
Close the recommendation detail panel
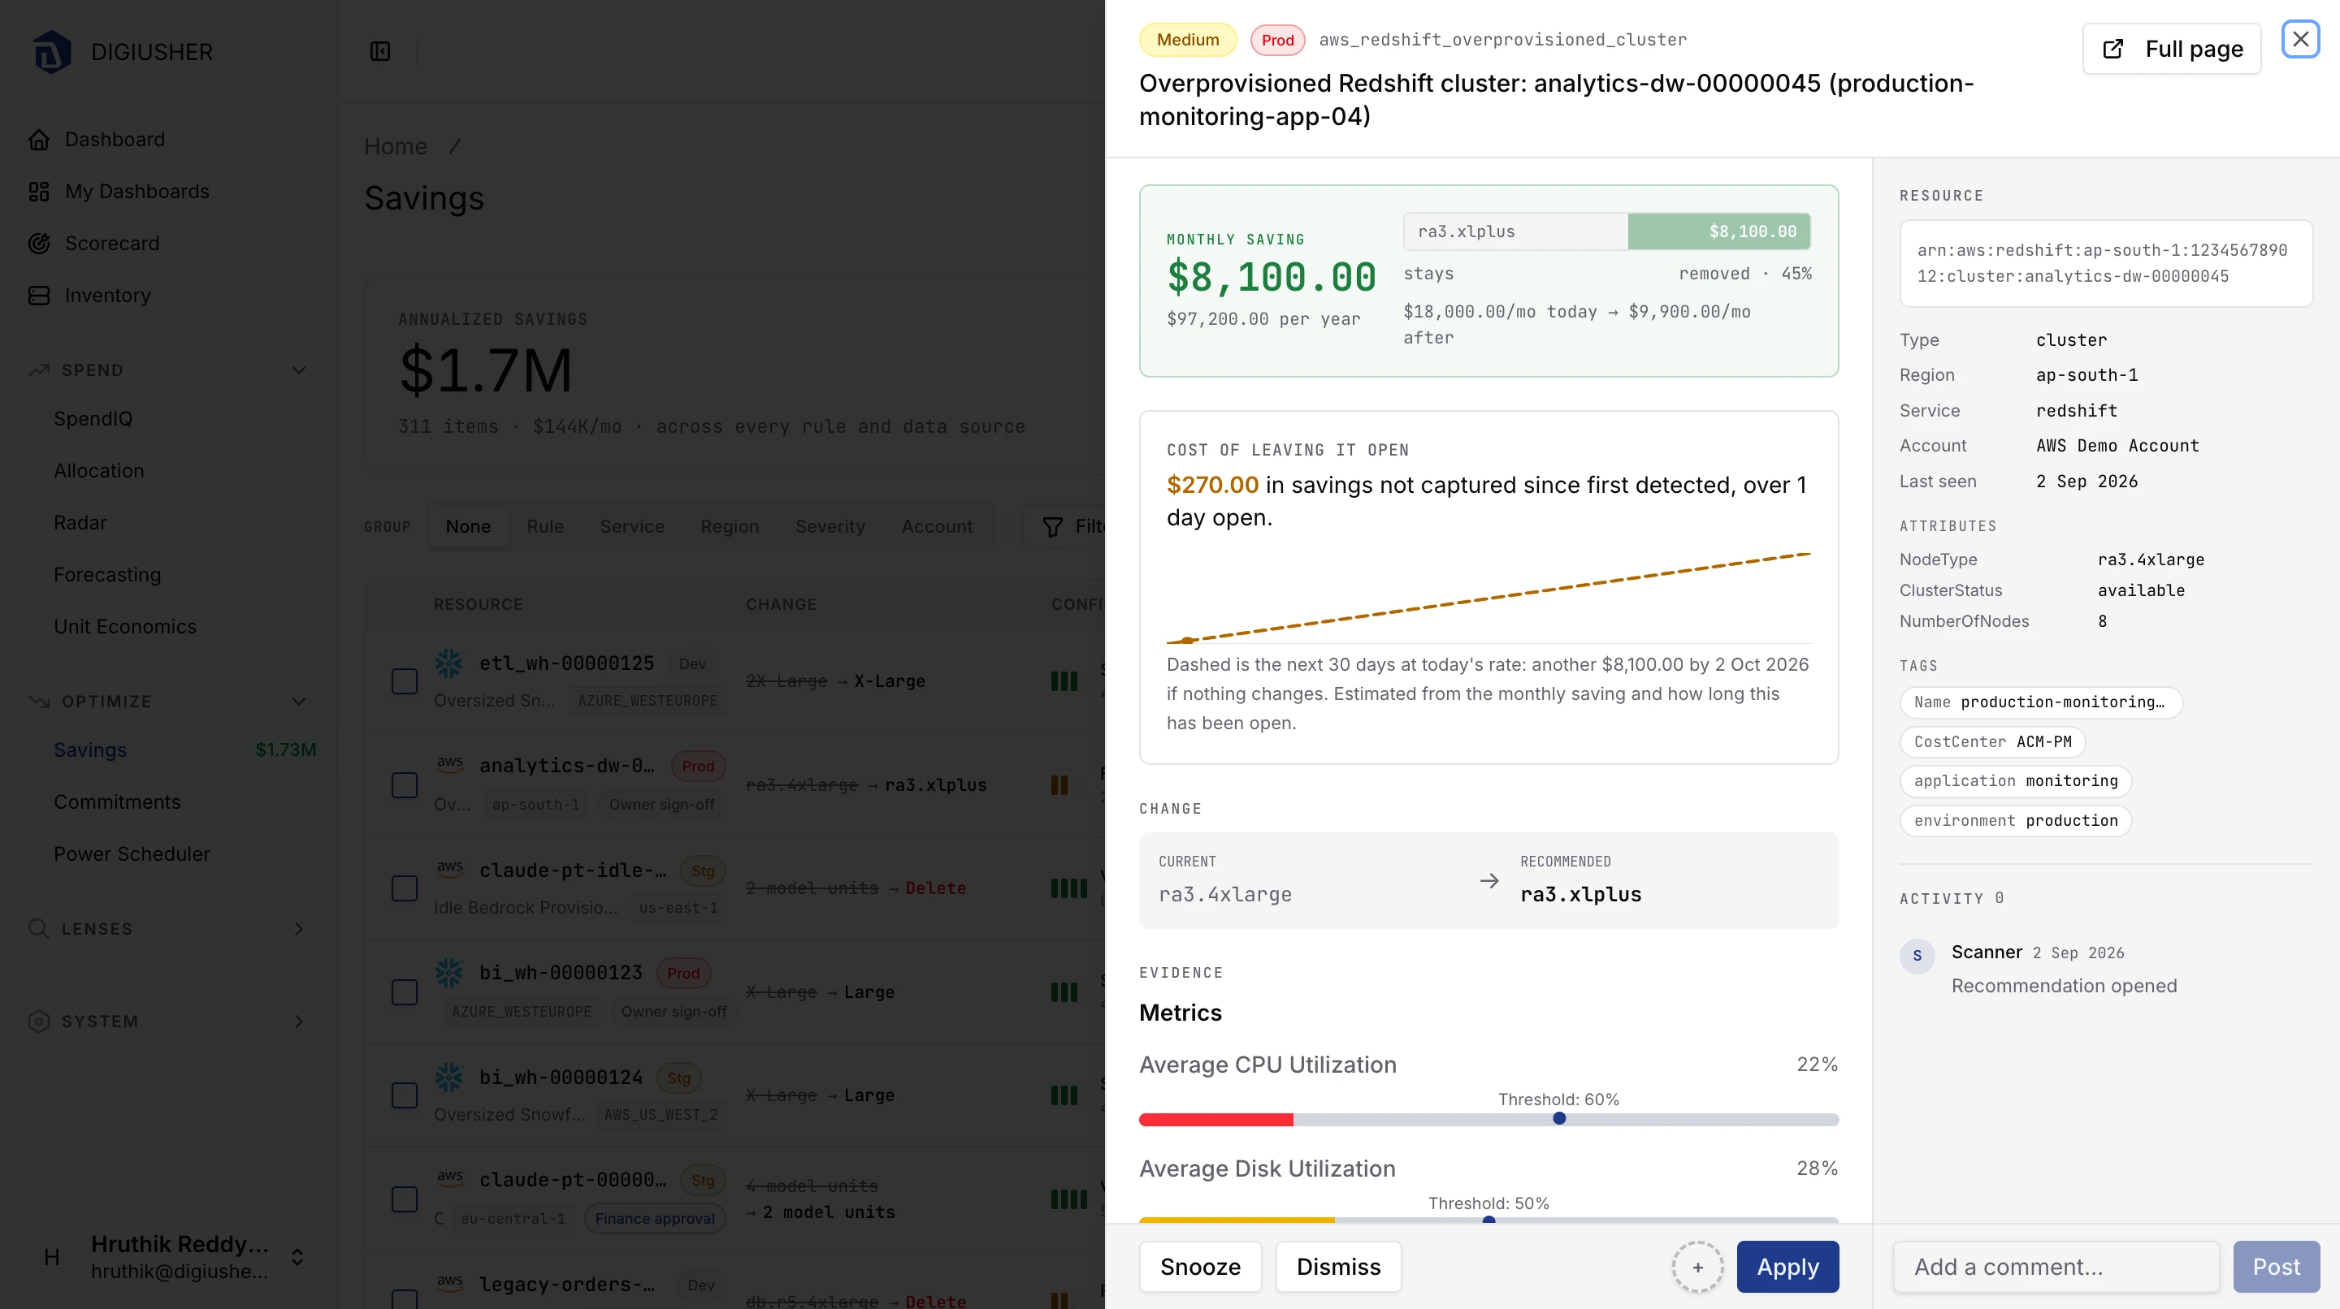[2300, 39]
